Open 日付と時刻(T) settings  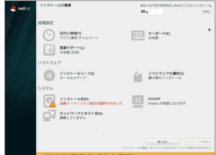pos(70,33)
